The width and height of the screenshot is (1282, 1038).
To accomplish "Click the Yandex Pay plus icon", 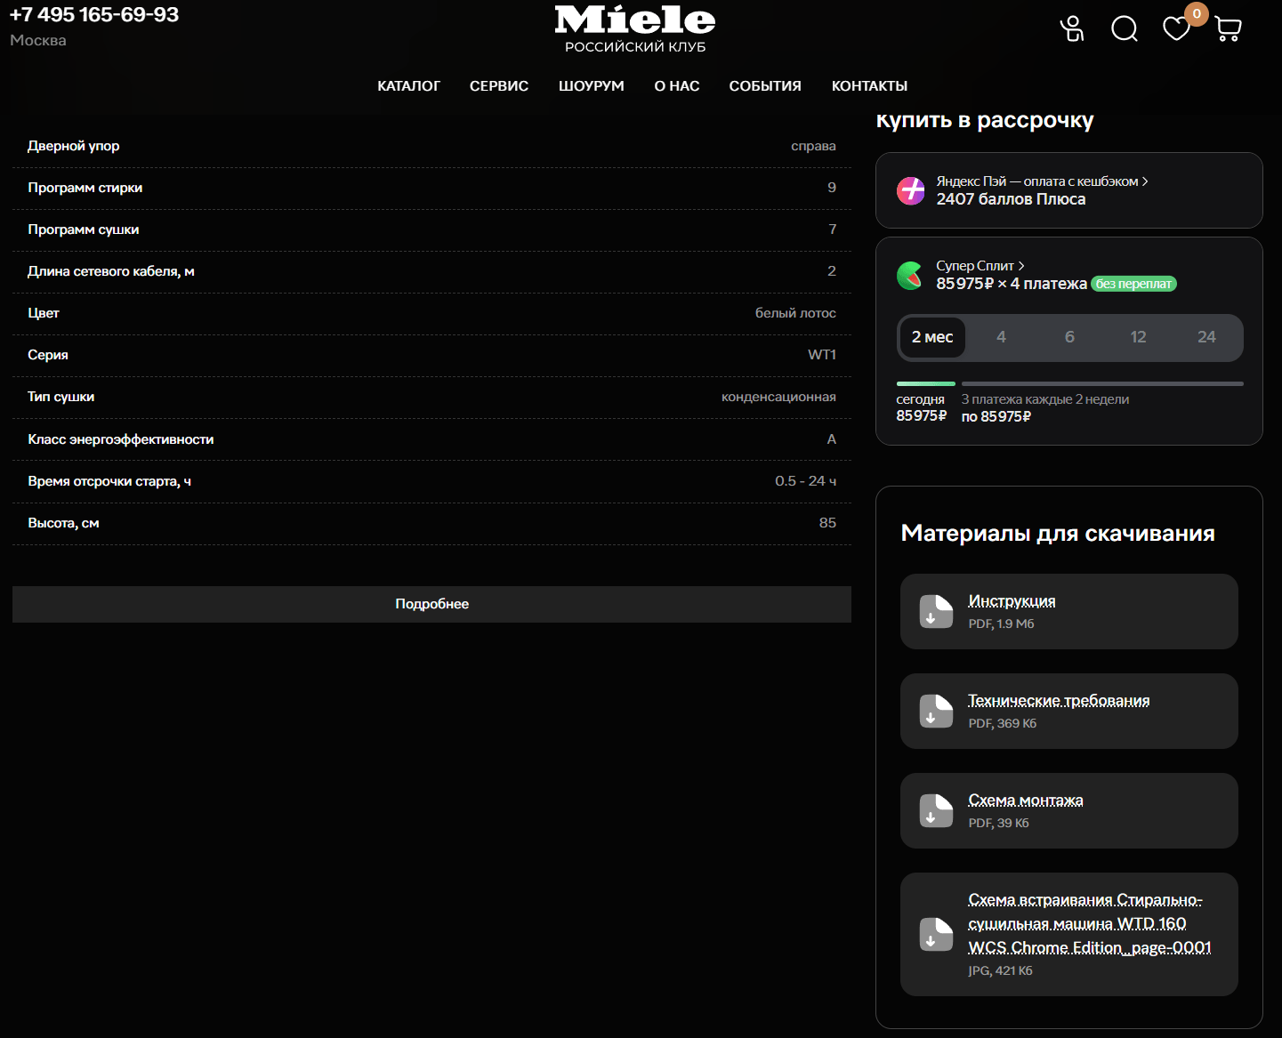I will [911, 190].
